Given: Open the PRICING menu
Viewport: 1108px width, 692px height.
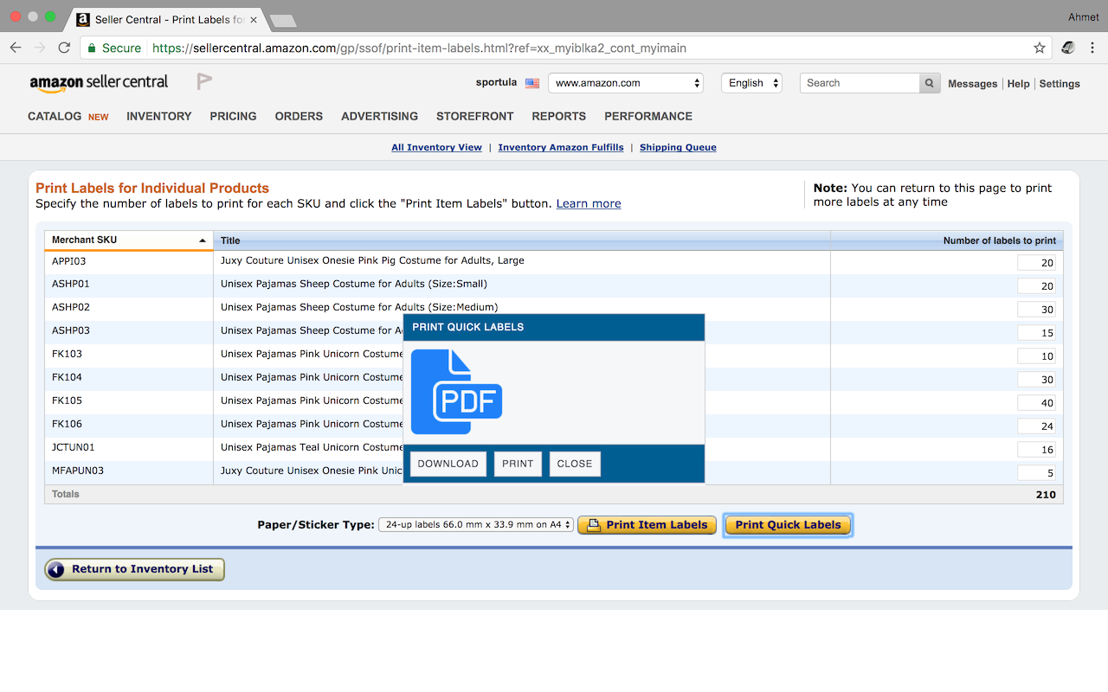Looking at the screenshot, I should click(x=233, y=116).
